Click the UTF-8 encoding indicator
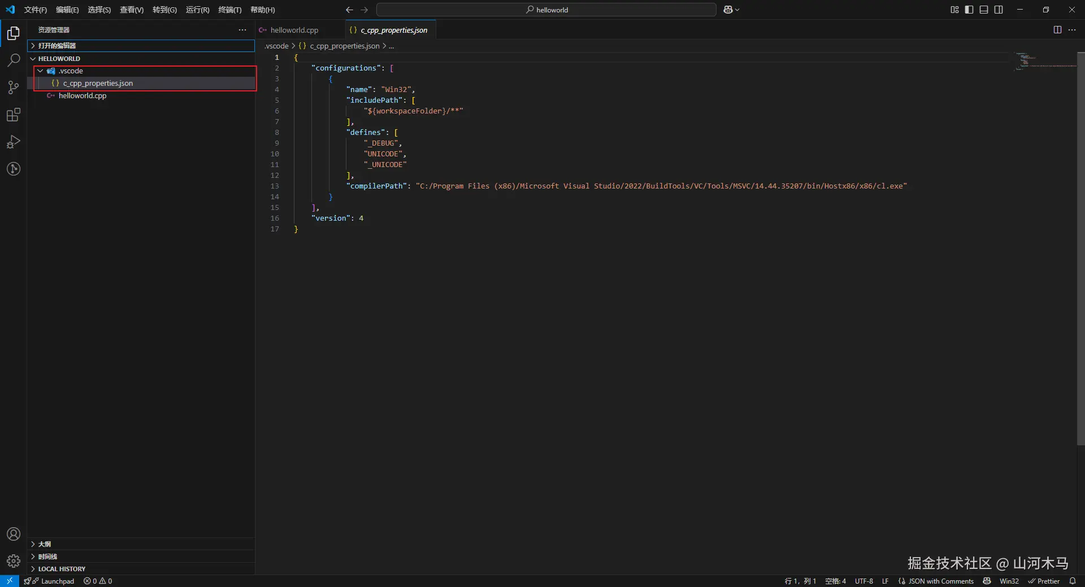1085x587 pixels. (863, 581)
